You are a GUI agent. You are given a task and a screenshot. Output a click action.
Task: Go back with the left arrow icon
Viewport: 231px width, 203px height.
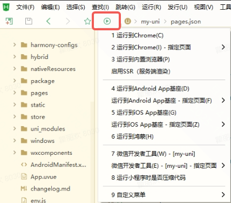click(49, 21)
